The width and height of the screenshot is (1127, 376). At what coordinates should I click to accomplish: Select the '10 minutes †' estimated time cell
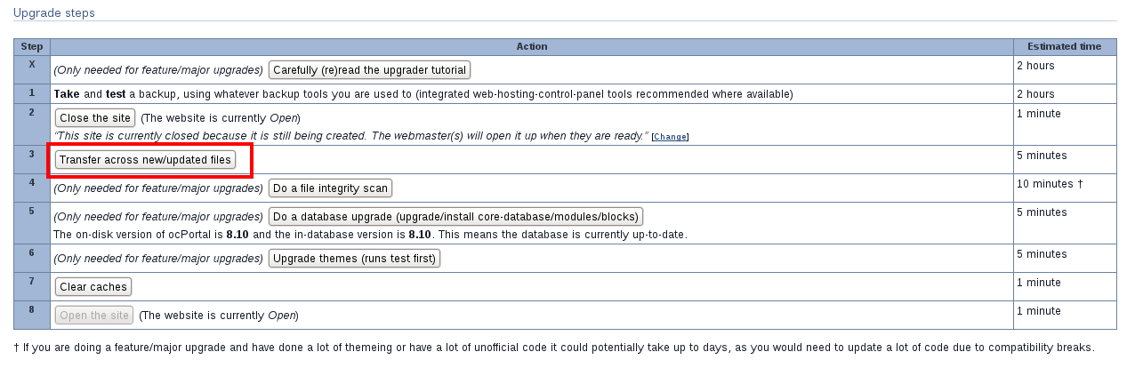pyautogui.click(x=1049, y=184)
